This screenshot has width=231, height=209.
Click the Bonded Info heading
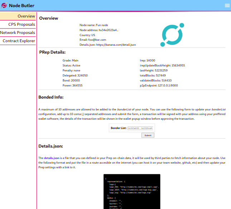click(51, 97)
